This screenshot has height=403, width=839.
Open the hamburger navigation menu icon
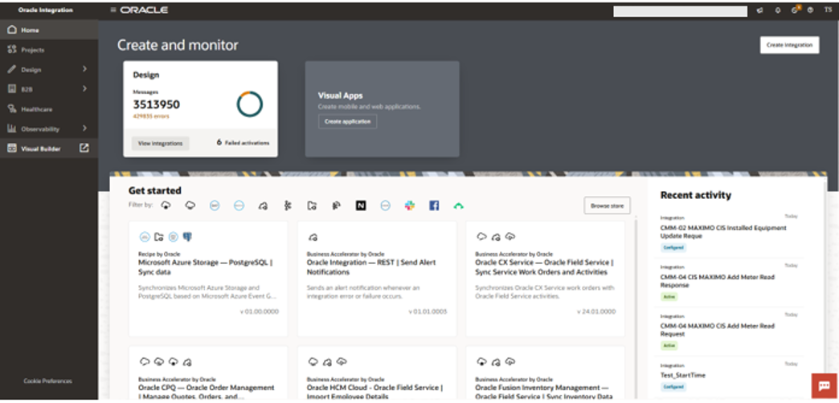coord(113,10)
